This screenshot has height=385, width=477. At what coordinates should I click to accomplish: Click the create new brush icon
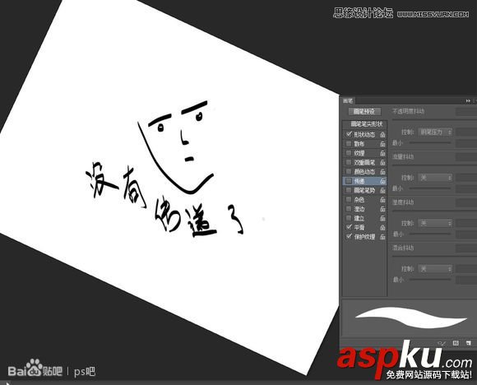coord(469,343)
